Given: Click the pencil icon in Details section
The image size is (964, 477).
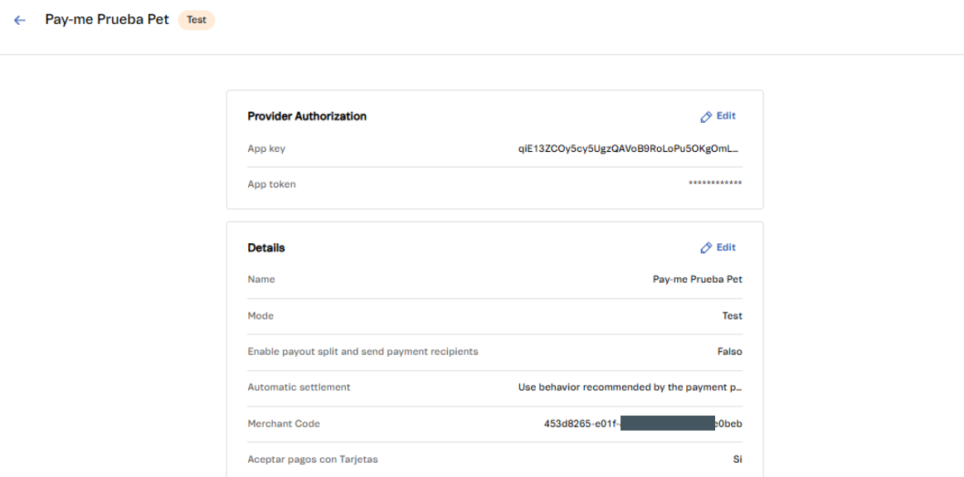Looking at the screenshot, I should pos(706,248).
